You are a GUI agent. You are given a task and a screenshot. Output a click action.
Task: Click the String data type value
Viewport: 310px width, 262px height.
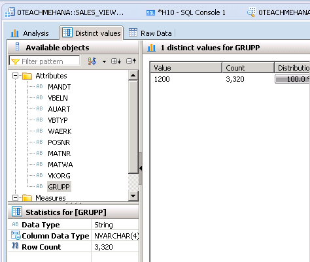(103, 225)
